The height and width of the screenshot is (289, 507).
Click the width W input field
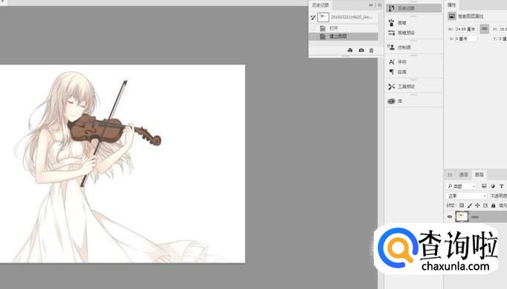point(466,29)
